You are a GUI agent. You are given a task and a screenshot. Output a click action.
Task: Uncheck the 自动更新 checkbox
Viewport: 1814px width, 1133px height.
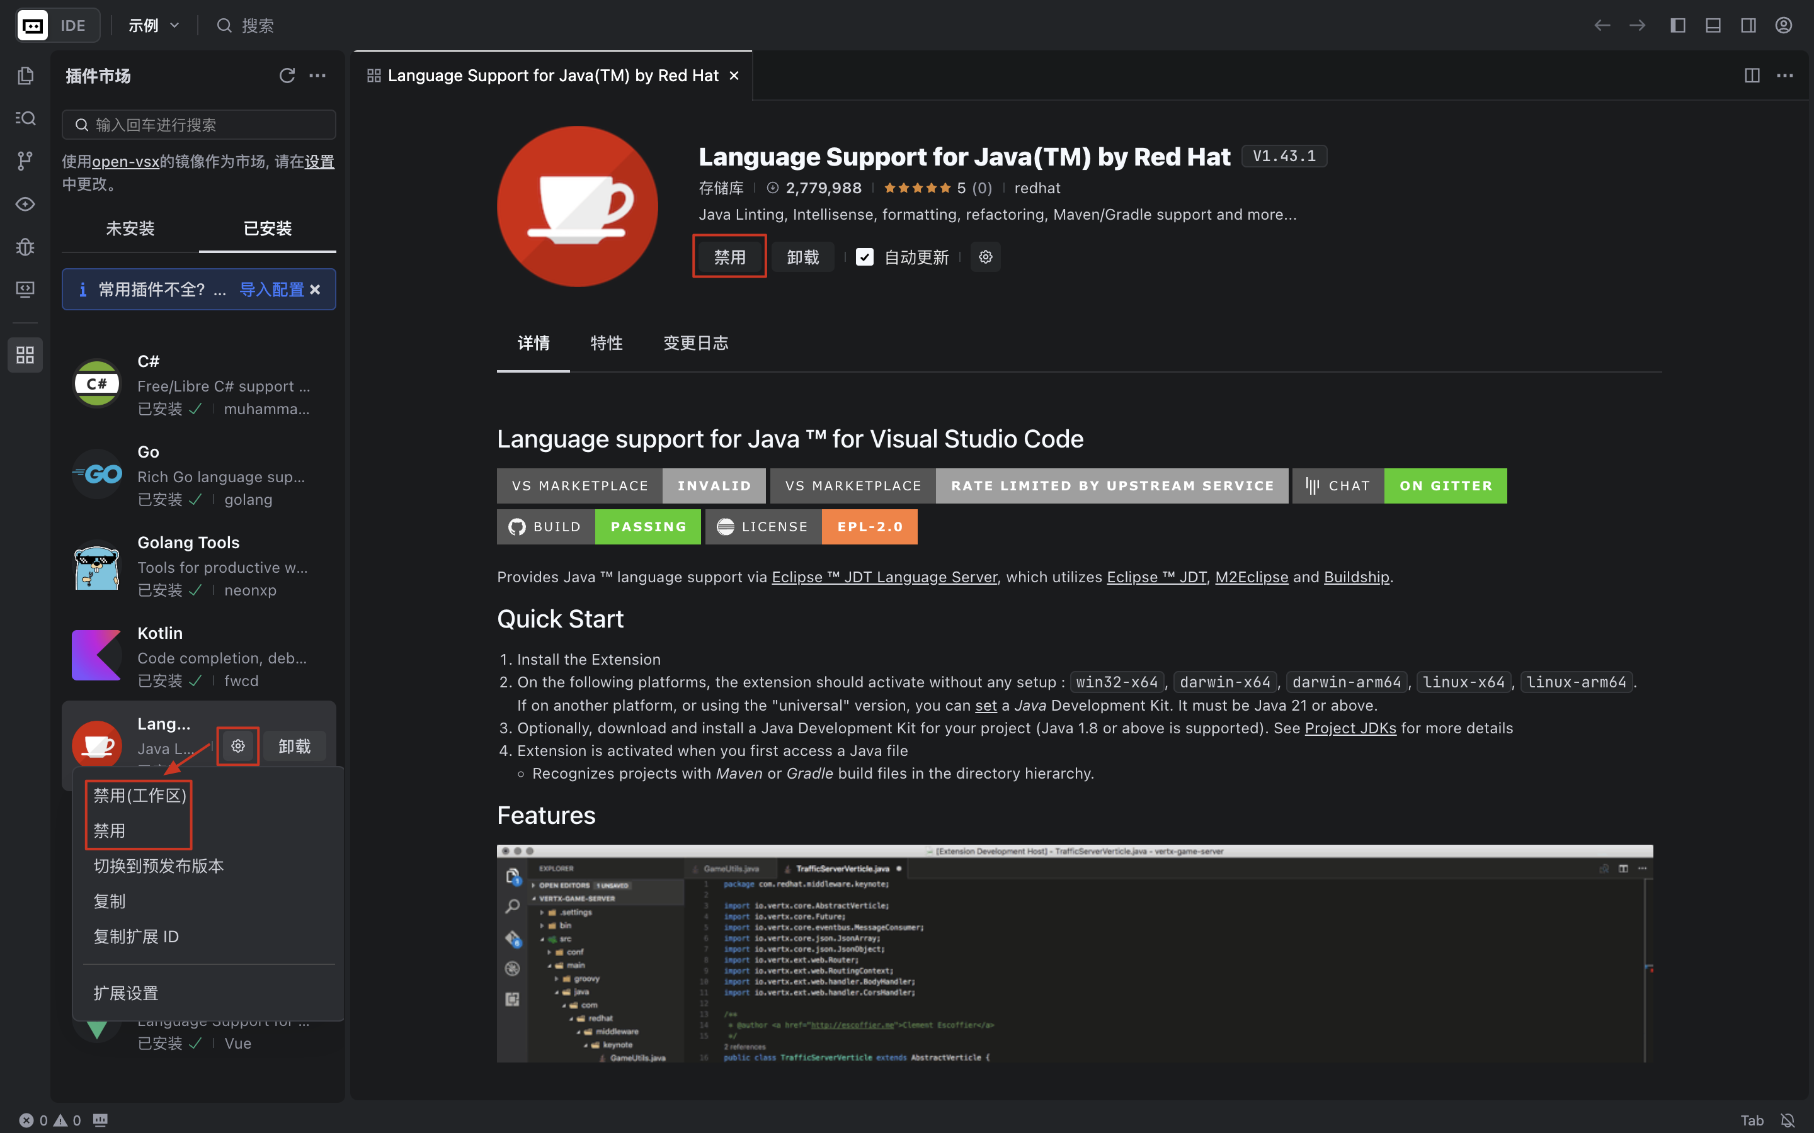864,257
